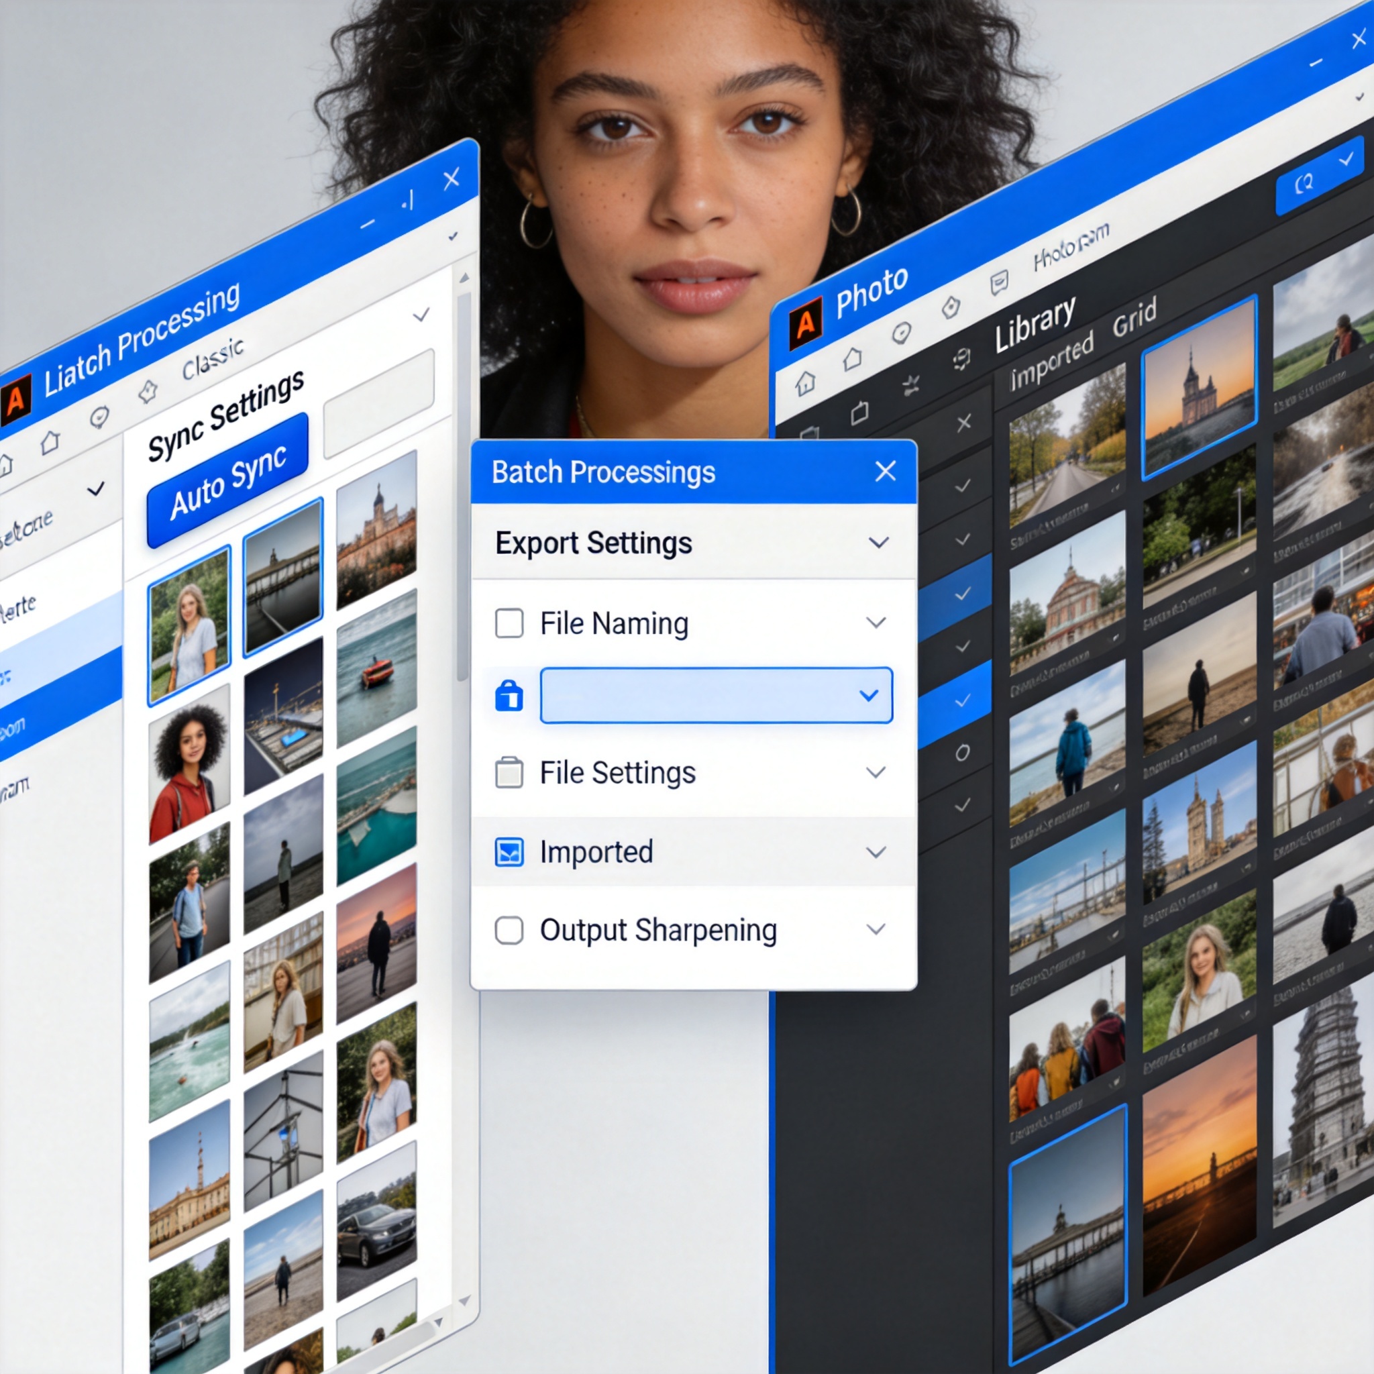This screenshot has width=1374, height=1374.
Task: Select the twin-tower cathedral thumbnail in Photo grid
Action: pyautogui.click(x=1200, y=822)
